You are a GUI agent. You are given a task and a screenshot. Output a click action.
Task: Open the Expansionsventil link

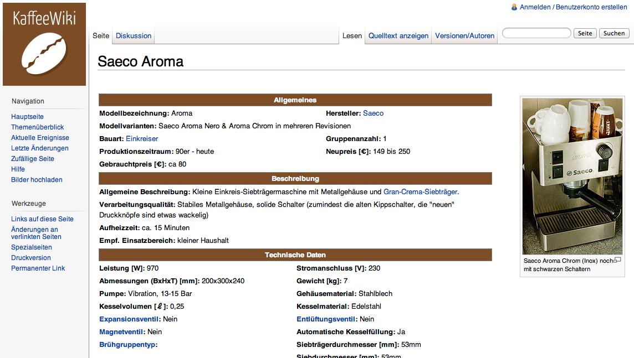click(x=129, y=319)
